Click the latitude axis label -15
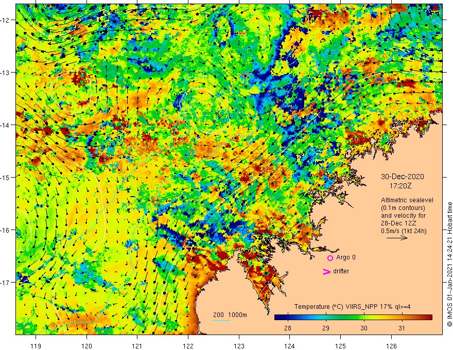This screenshot has height=350, width=453. 5,177
